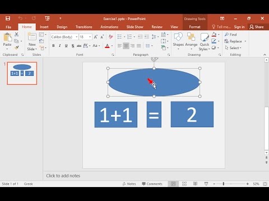Click zoom out minus button
Screen dimensions: 269x201
click(214, 184)
